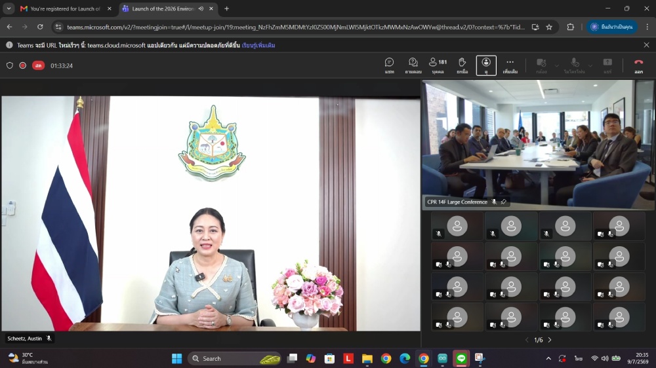Select the main speaker video
This screenshot has height=368, width=656.
click(211, 213)
